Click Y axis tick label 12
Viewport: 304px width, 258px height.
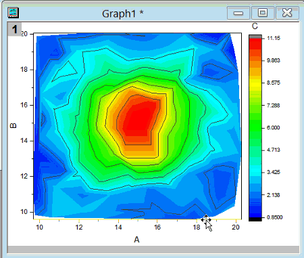[x=24, y=176]
